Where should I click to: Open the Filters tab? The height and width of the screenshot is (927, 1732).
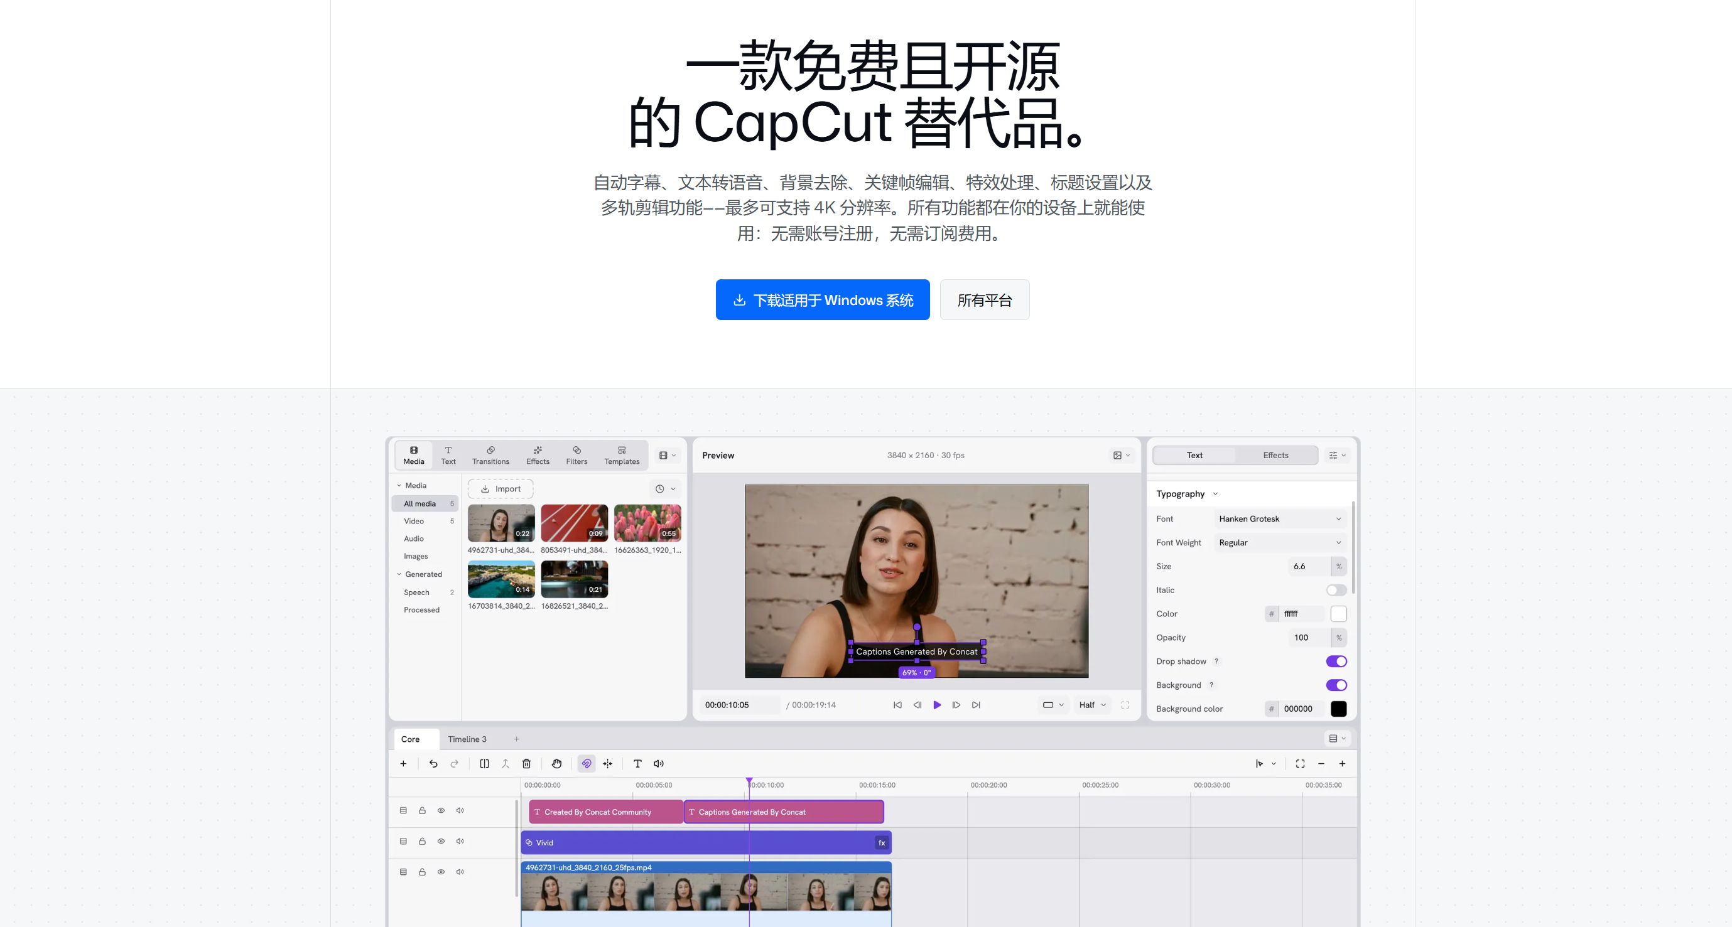pyautogui.click(x=576, y=456)
